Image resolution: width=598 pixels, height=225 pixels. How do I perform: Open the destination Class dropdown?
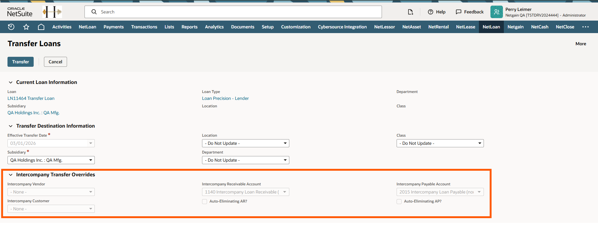[x=440, y=143]
